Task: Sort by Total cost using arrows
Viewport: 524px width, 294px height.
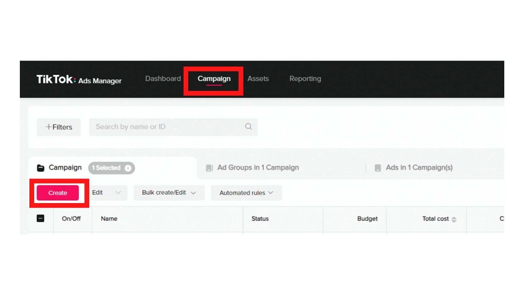Action: point(454,220)
